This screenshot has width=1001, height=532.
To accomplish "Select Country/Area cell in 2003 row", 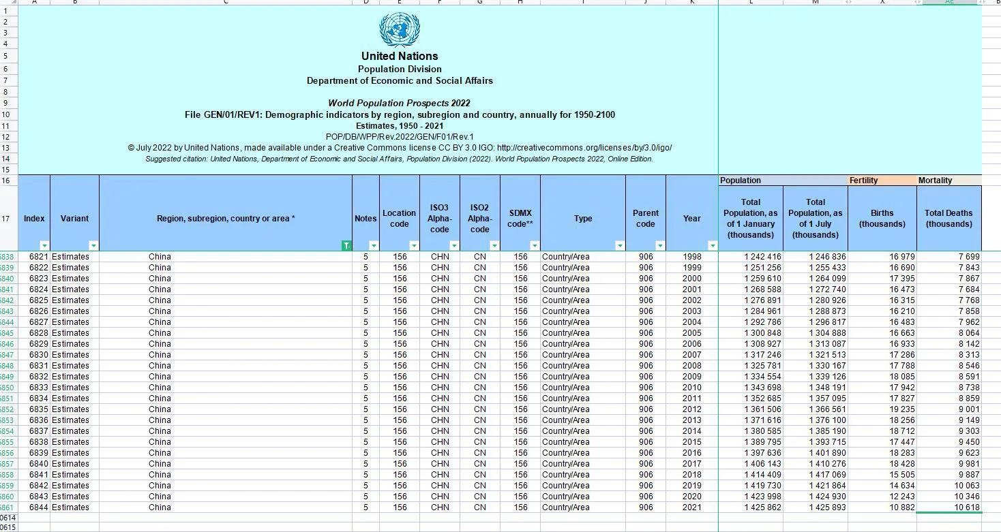I will (x=583, y=311).
